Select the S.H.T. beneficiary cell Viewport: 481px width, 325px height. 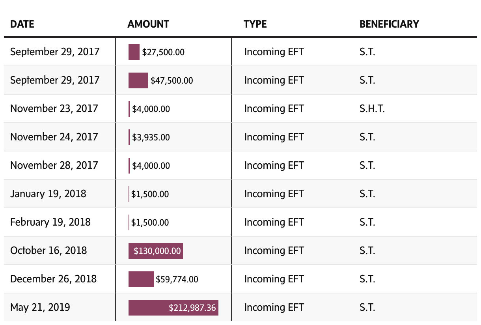point(372,109)
